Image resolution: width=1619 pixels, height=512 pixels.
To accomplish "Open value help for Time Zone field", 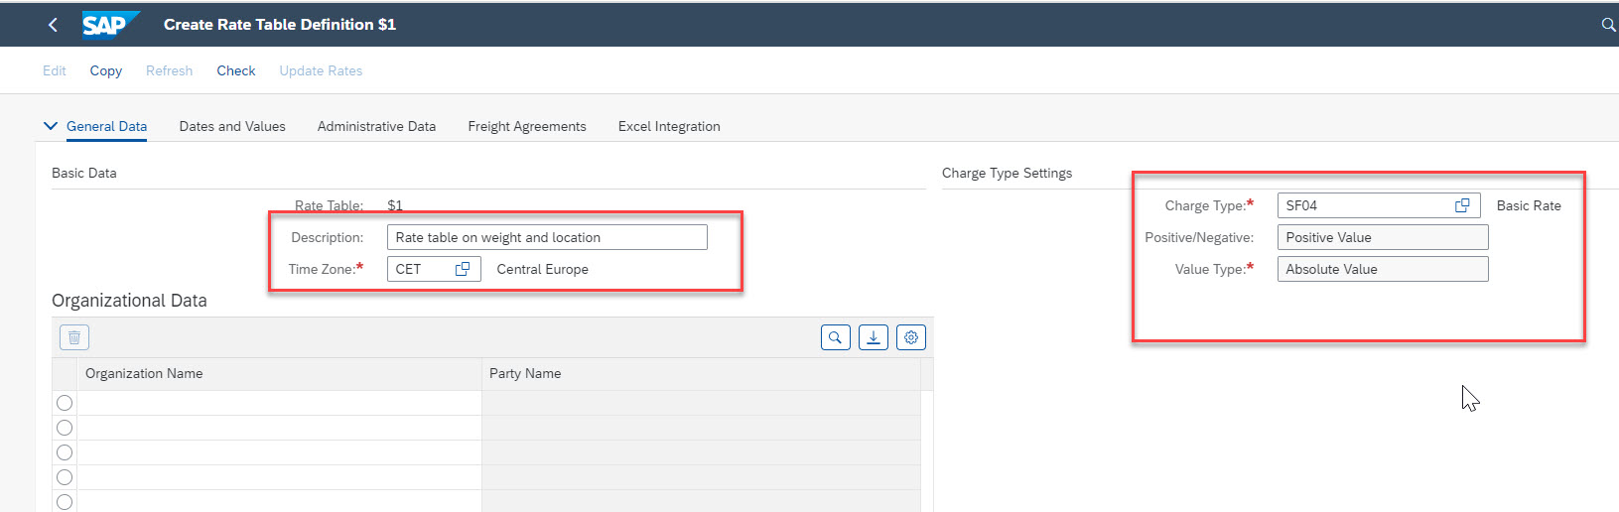I will pyautogui.click(x=463, y=269).
